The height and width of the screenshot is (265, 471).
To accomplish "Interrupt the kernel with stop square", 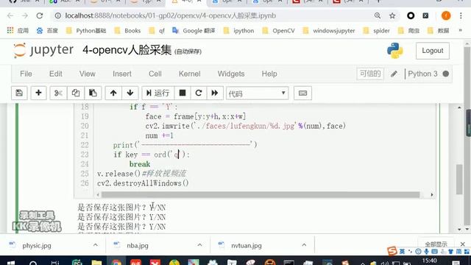I will tap(183, 93).
